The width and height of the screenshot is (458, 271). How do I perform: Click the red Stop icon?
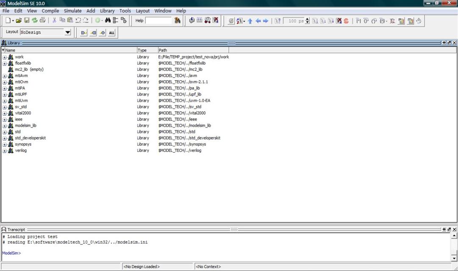point(346,21)
